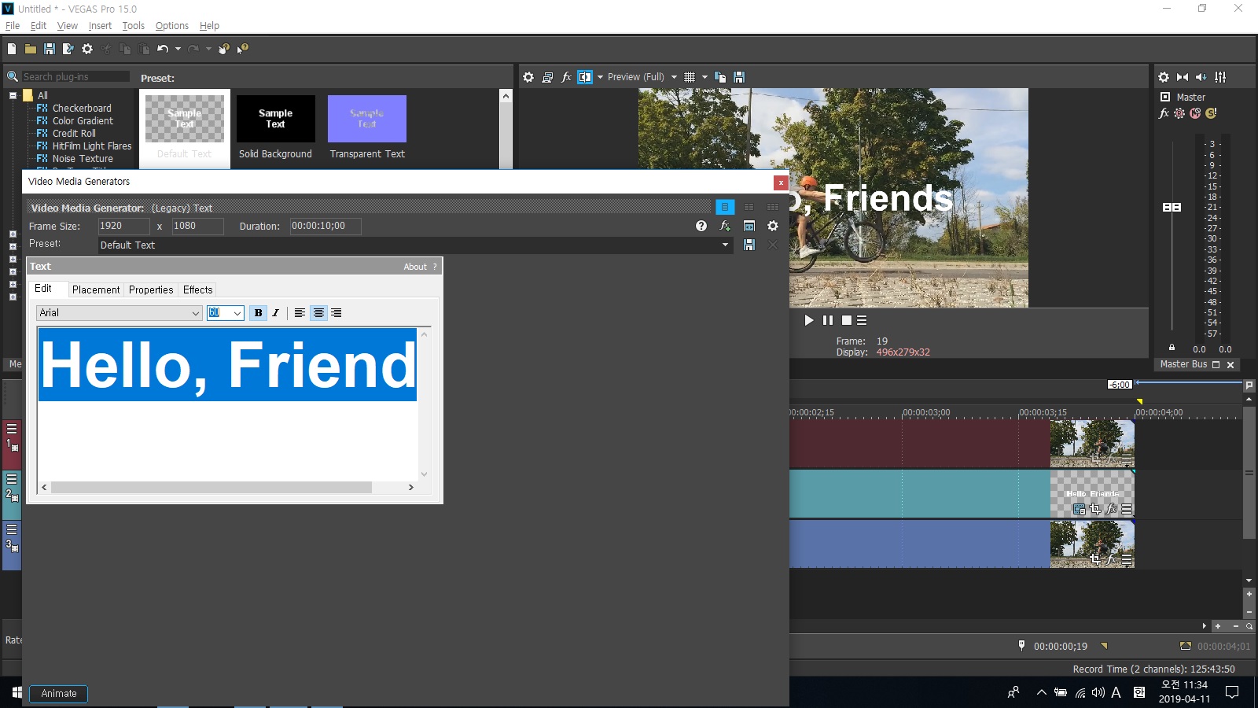The width and height of the screenshot is (1258, 708).
Task: Create a new project with the toolbar icon
Action: [12, 49]
